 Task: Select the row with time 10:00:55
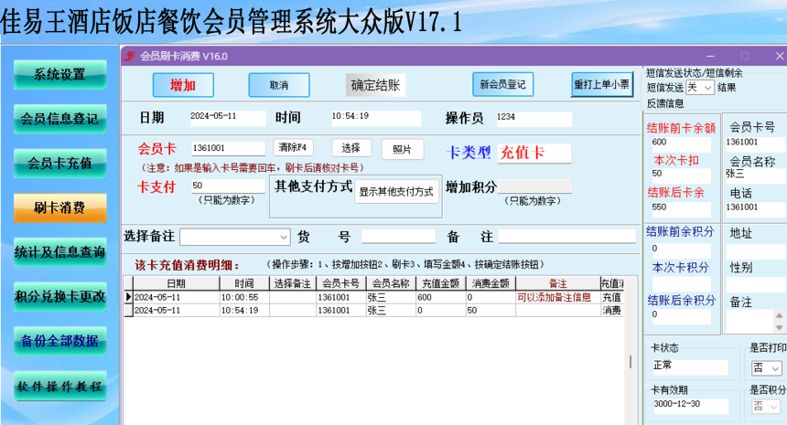374,297
